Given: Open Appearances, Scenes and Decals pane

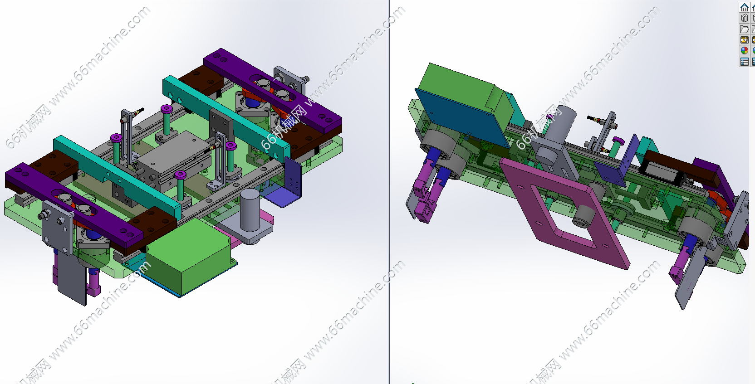Looking at the screenshot, I should click(x=745, y=51).
